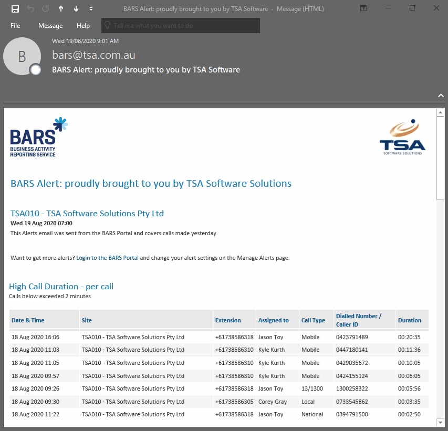Click duration 00:10:05
Screen dimensions: 448x431
pos(409,363)
